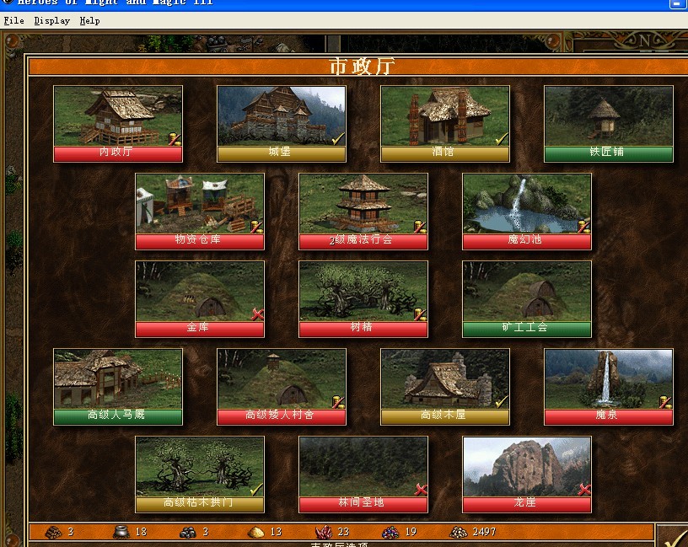Click the mercury amount 18
The width and height of the screenshot is (688, 547).
tap(142, 532)
